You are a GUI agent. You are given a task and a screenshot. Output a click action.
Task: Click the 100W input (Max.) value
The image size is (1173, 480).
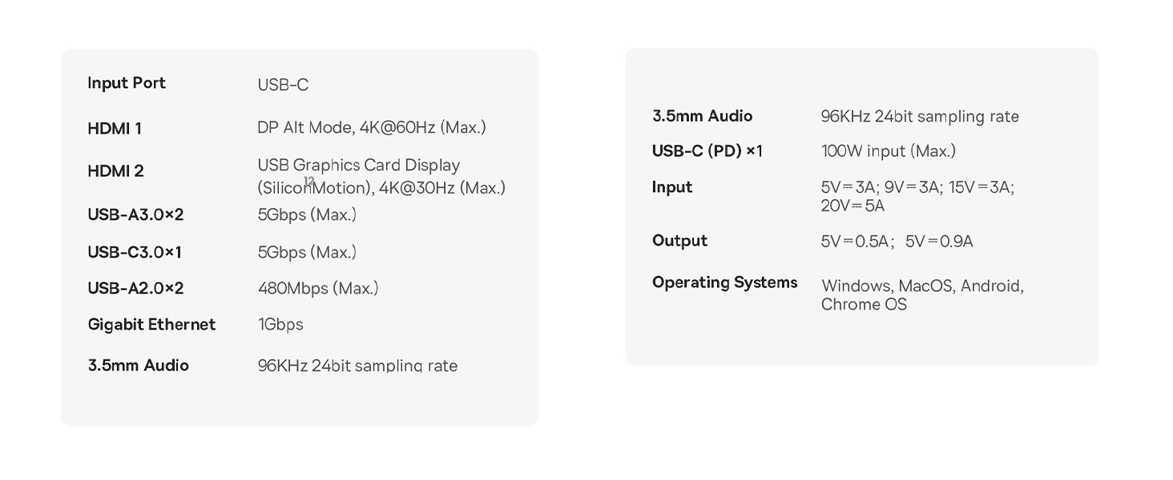[889, 151]
